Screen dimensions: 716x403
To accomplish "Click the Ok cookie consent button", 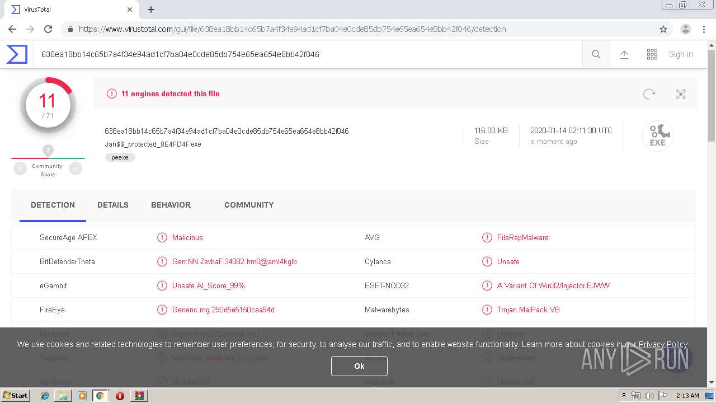I will pos(359,366).
